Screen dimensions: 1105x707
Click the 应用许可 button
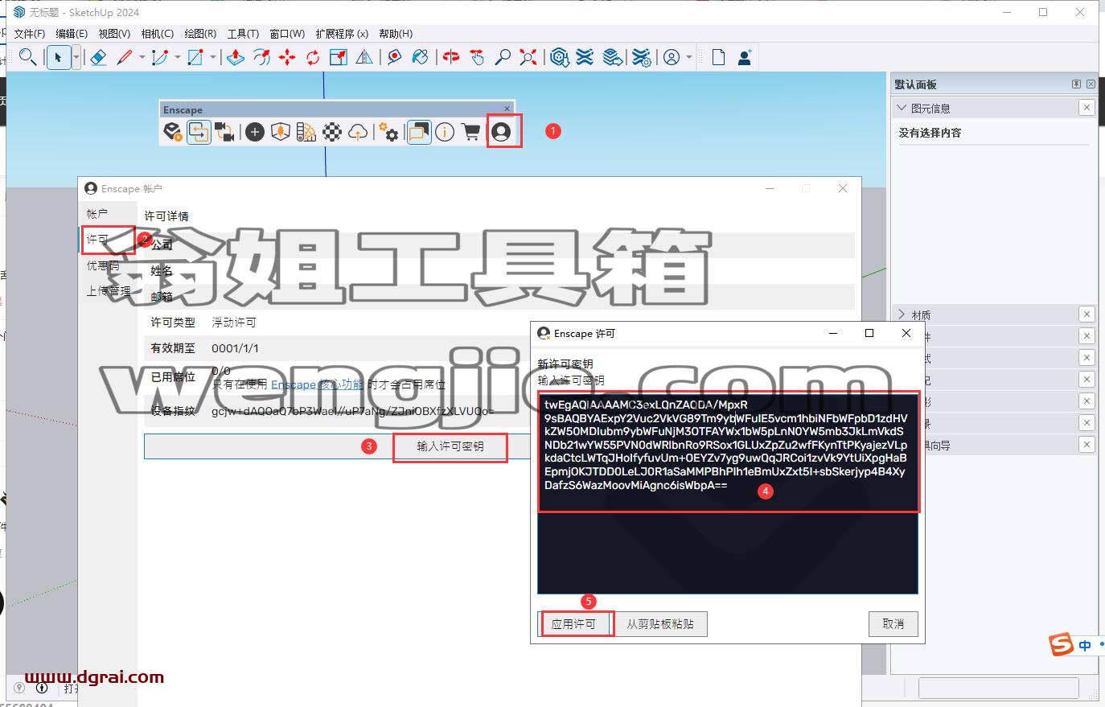click(573, 624)
